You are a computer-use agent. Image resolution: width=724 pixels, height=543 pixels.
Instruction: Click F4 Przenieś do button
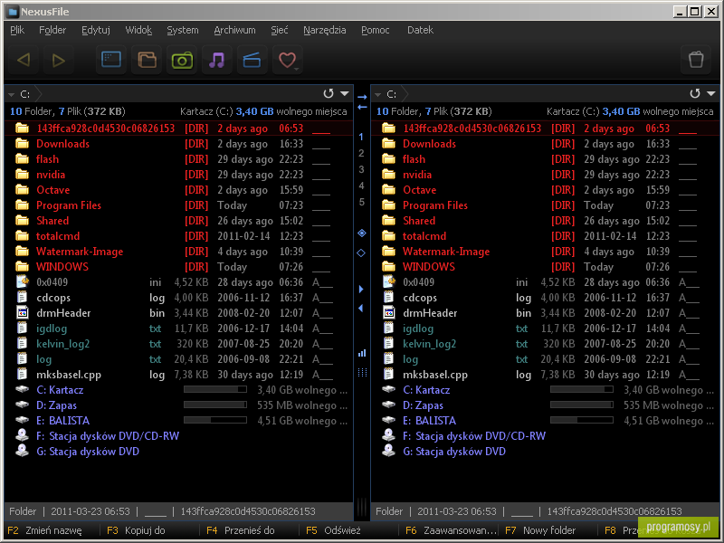(x=241, y=530)
